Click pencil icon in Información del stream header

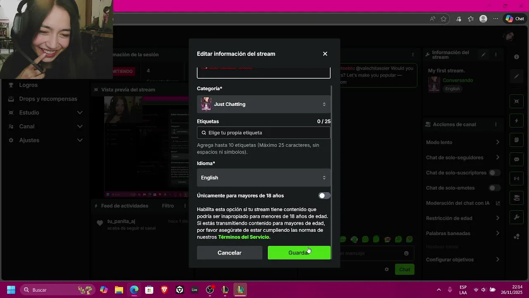[483, 55]
